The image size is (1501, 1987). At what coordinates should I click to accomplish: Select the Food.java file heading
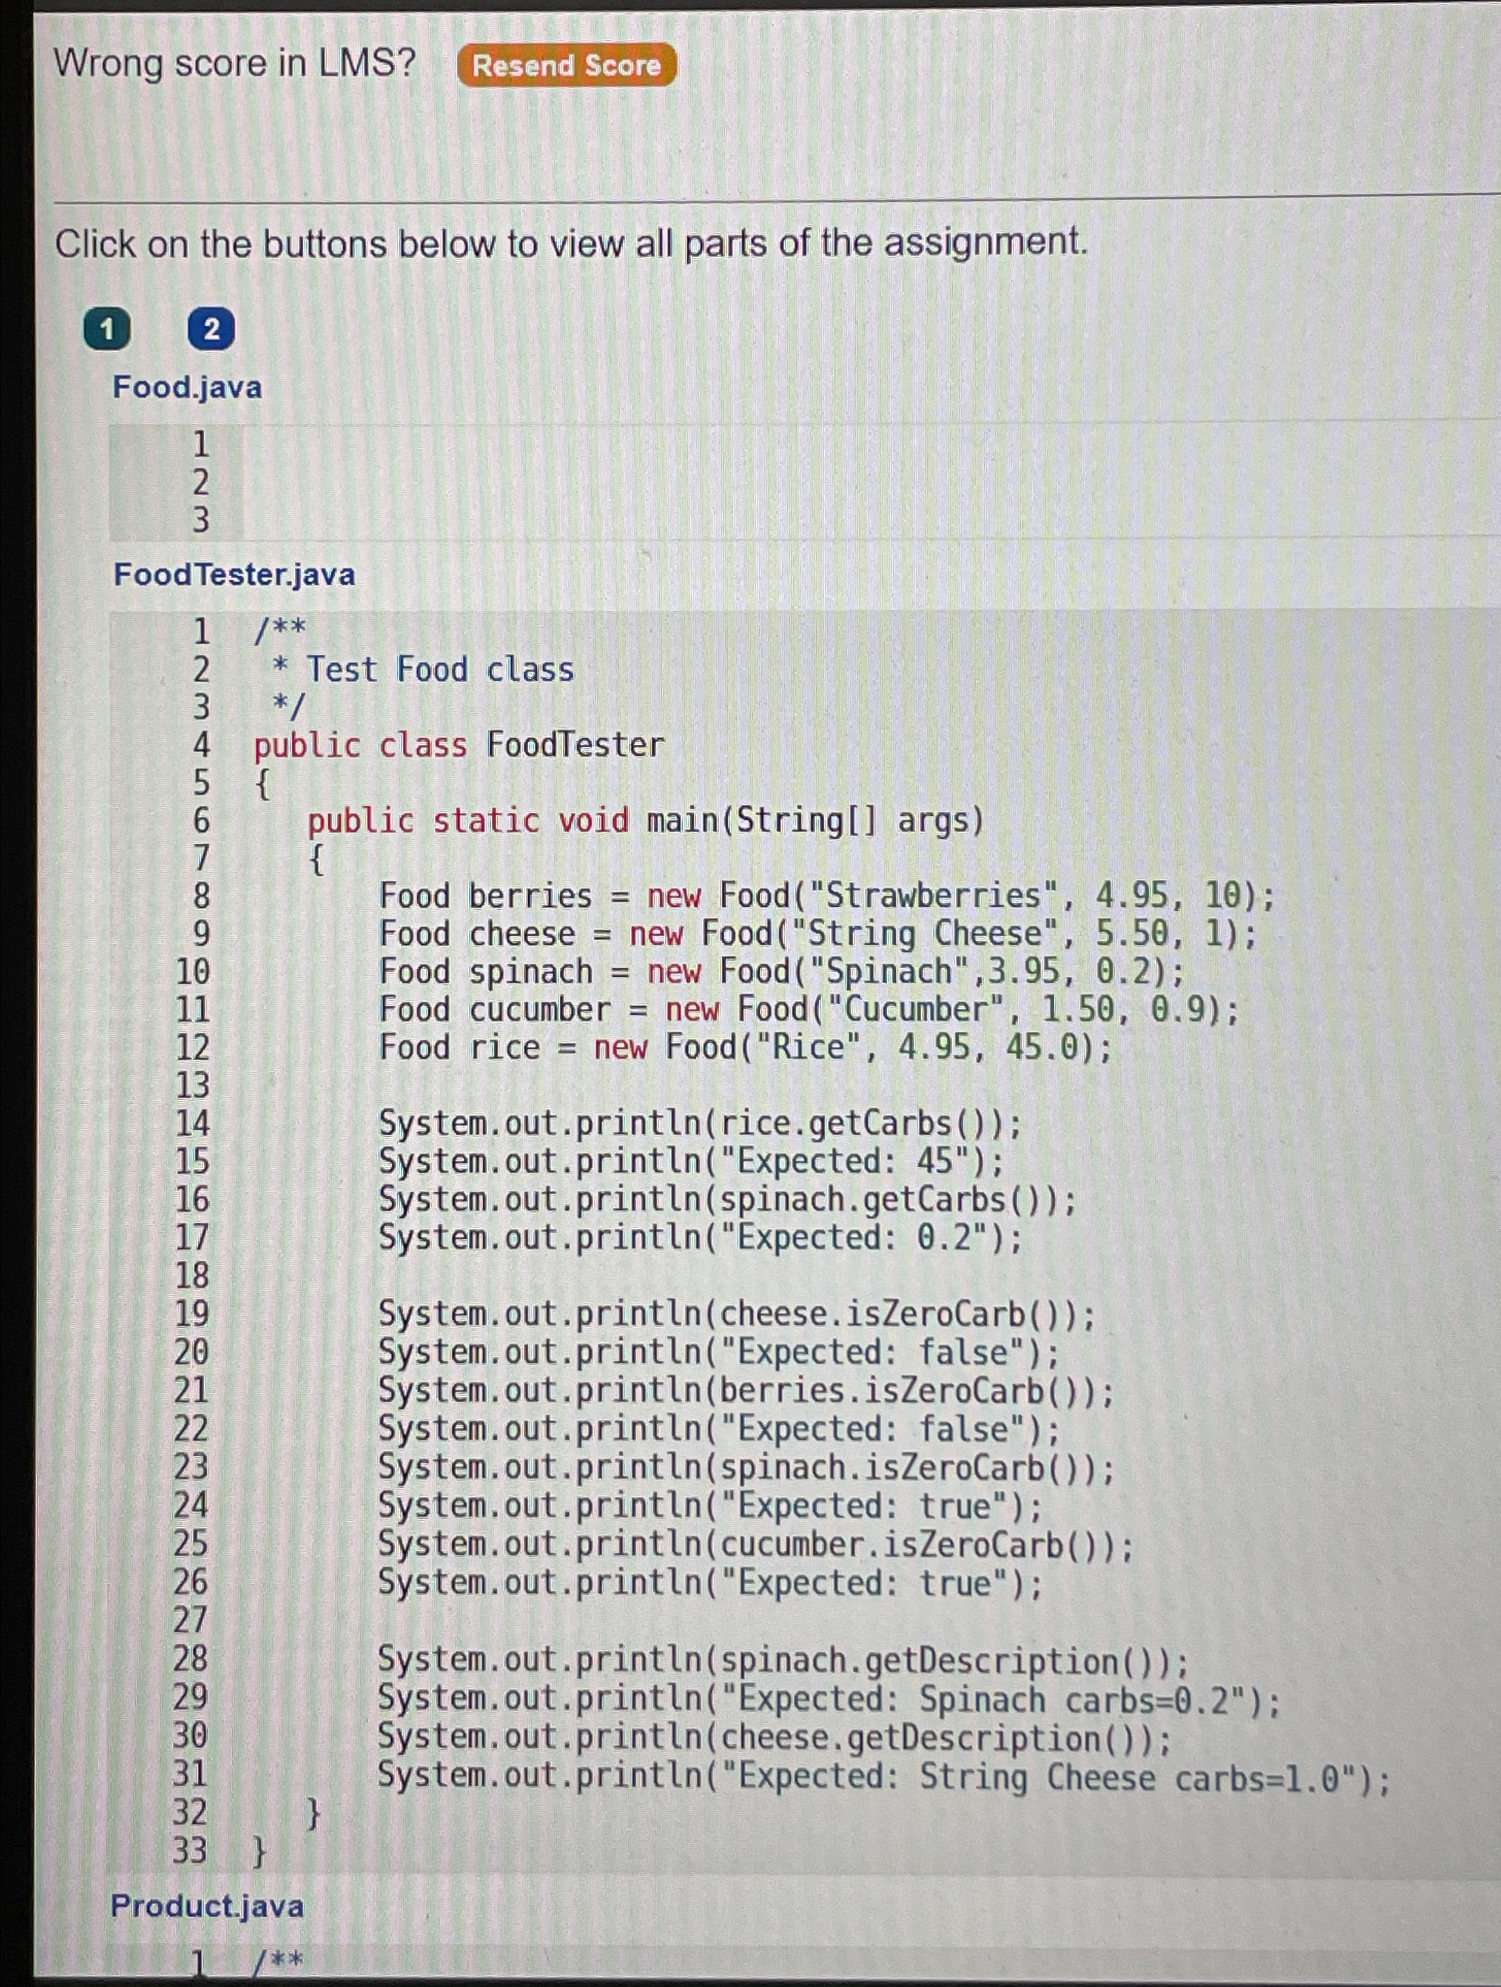187,387
